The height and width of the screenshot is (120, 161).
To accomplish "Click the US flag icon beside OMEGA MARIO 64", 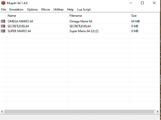I will pos(3,21).
